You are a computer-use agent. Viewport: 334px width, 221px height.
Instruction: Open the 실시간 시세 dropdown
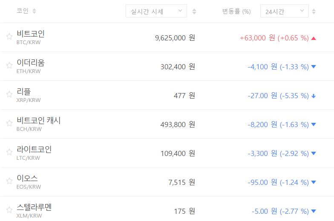156,11
